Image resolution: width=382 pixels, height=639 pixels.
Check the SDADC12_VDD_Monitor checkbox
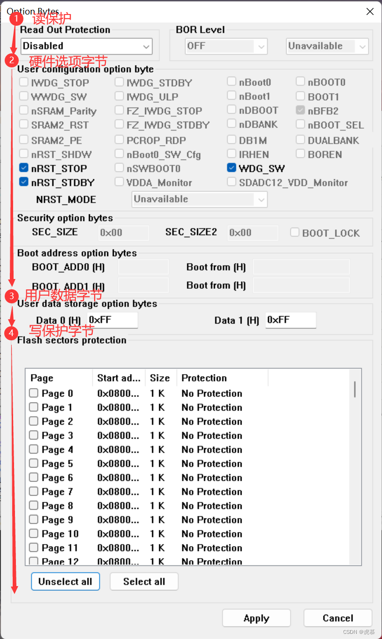231,182
